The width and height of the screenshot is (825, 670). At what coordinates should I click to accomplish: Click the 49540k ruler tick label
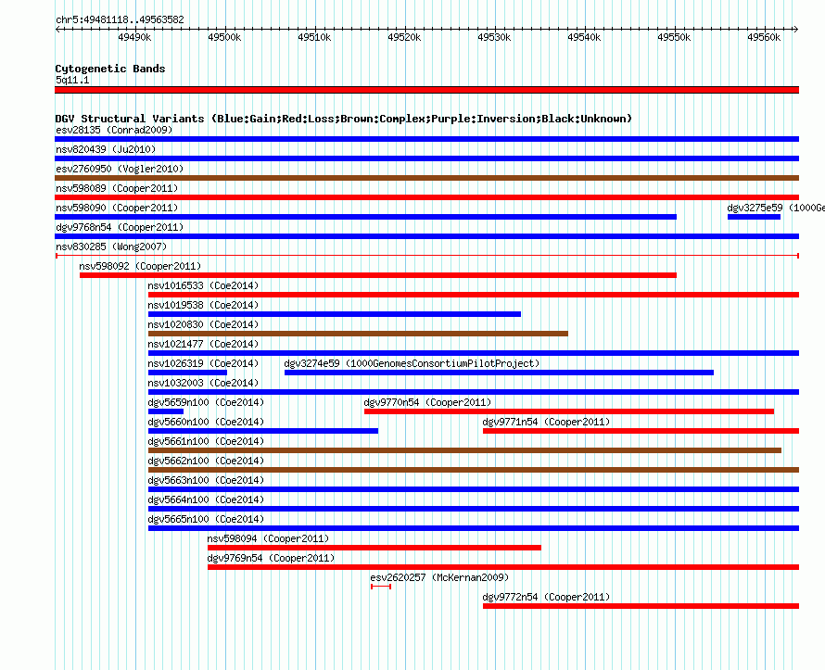(x=585, y=37)
